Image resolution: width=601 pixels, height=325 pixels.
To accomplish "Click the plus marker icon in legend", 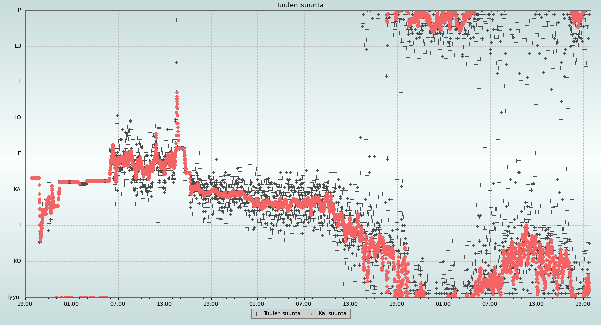I will click(x=257, y=314).
